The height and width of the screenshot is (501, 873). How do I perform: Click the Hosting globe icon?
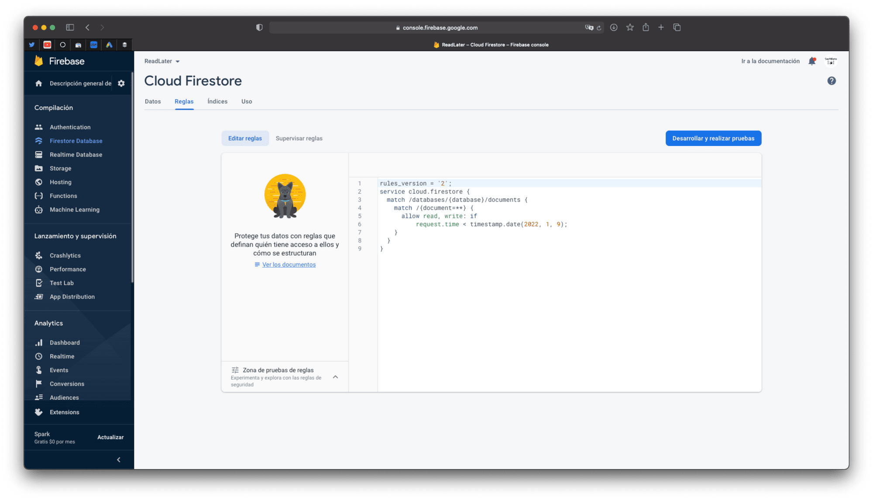[x=39, y=182]
